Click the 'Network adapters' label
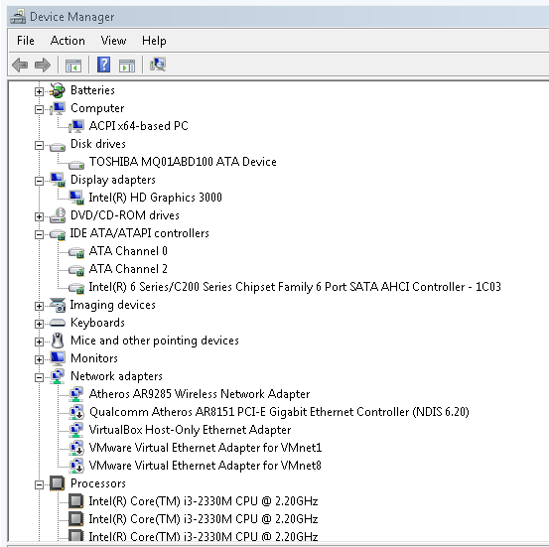549x547 pixels. coord(116,376)
